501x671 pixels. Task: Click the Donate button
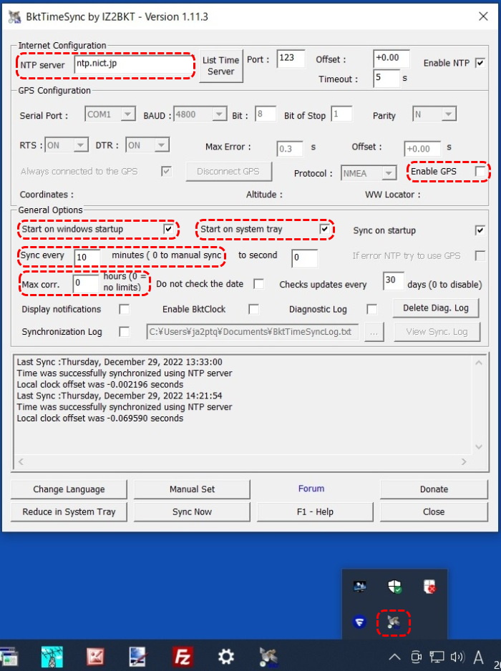coord(434,489)
